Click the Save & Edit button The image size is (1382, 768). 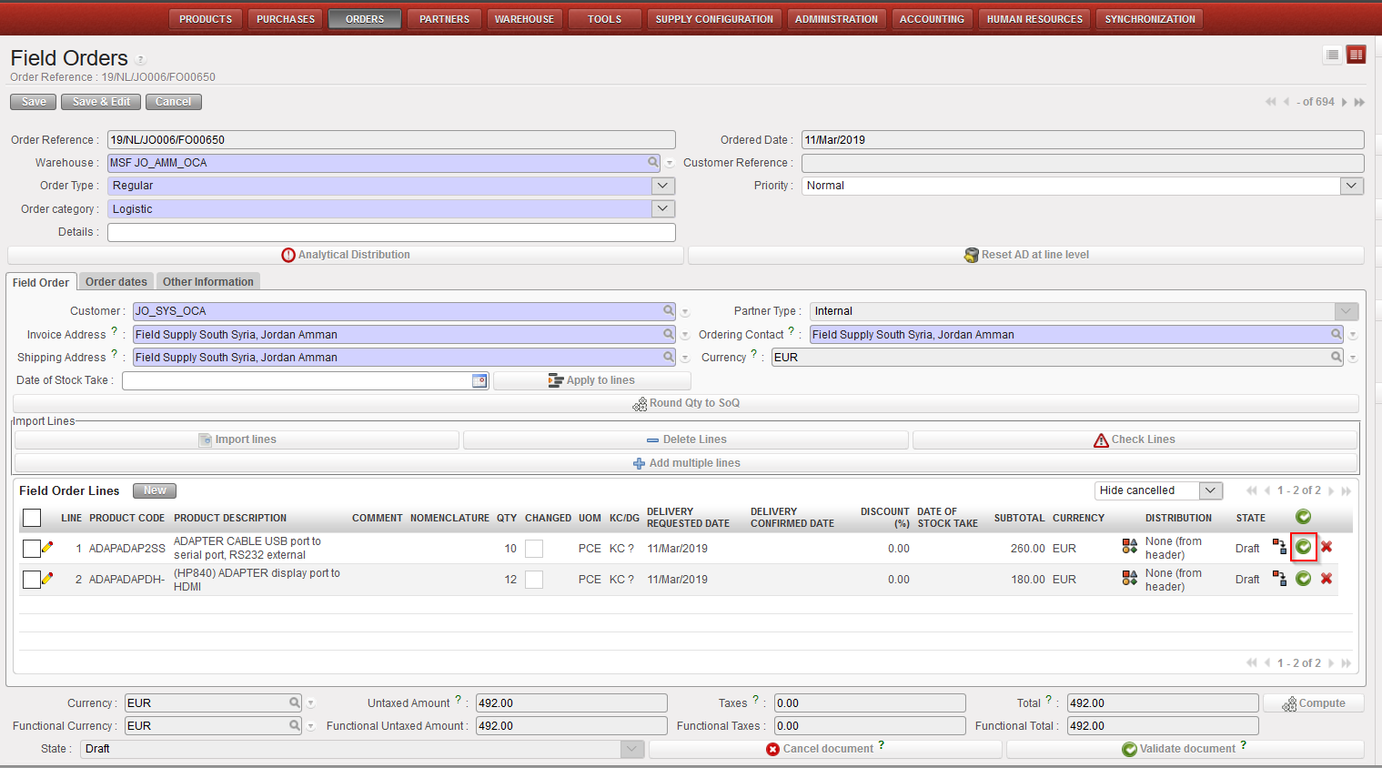click(101, 102)
